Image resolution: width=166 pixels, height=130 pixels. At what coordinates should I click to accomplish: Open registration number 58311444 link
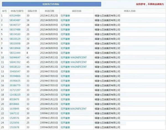(15, 53)
